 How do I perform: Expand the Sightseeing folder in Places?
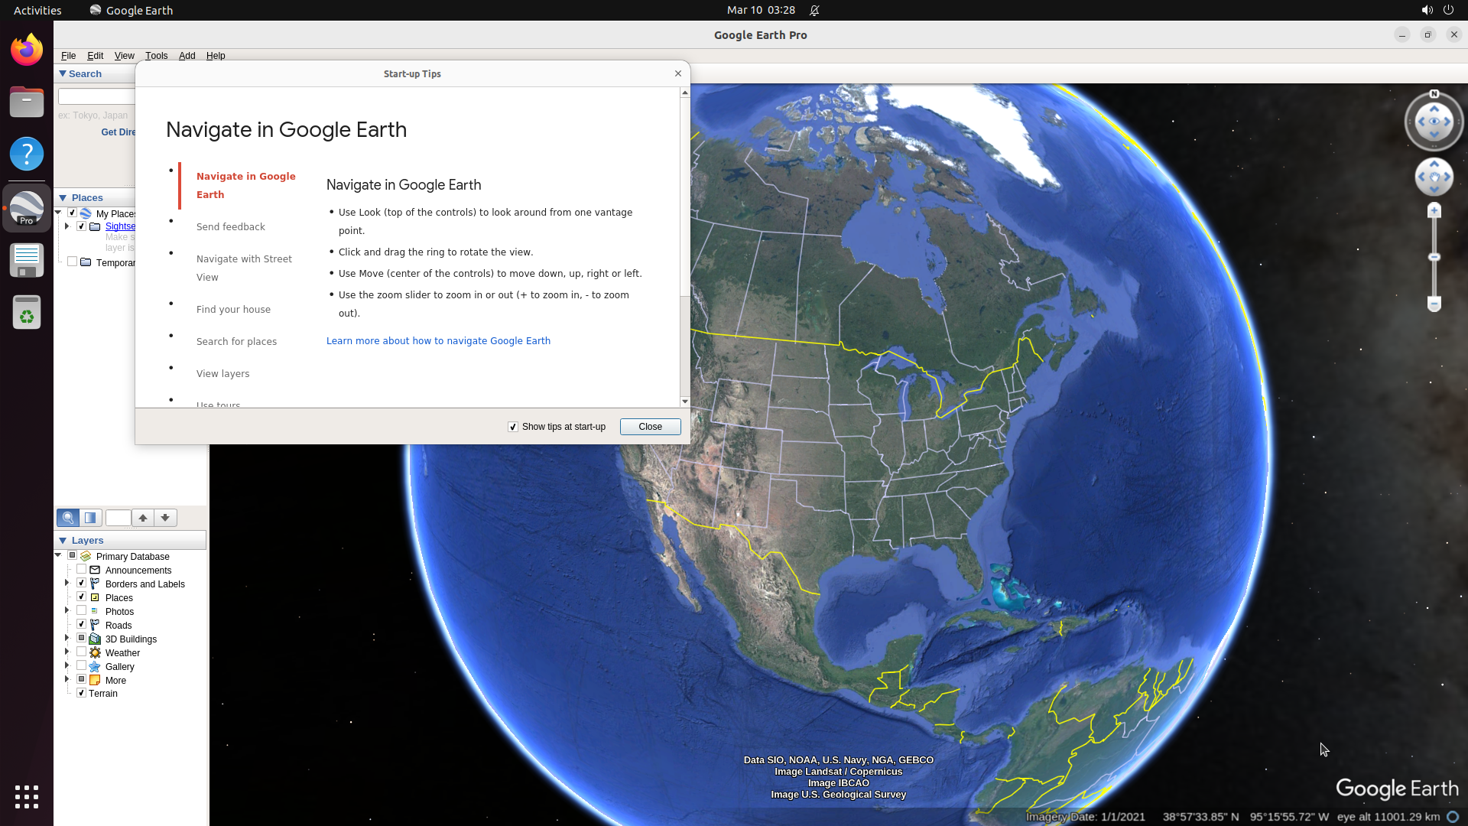tap(67, 226)
